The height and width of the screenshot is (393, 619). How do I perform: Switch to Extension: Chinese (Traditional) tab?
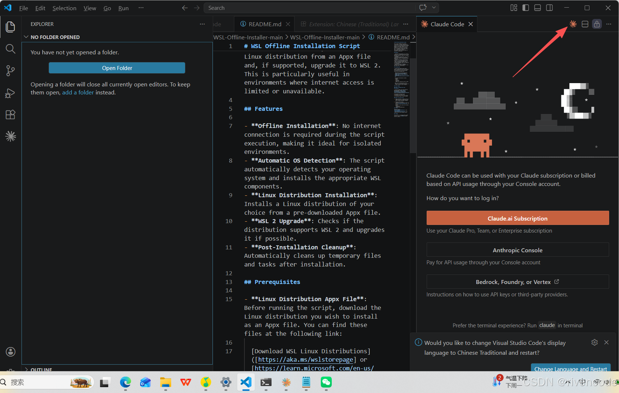350,24
